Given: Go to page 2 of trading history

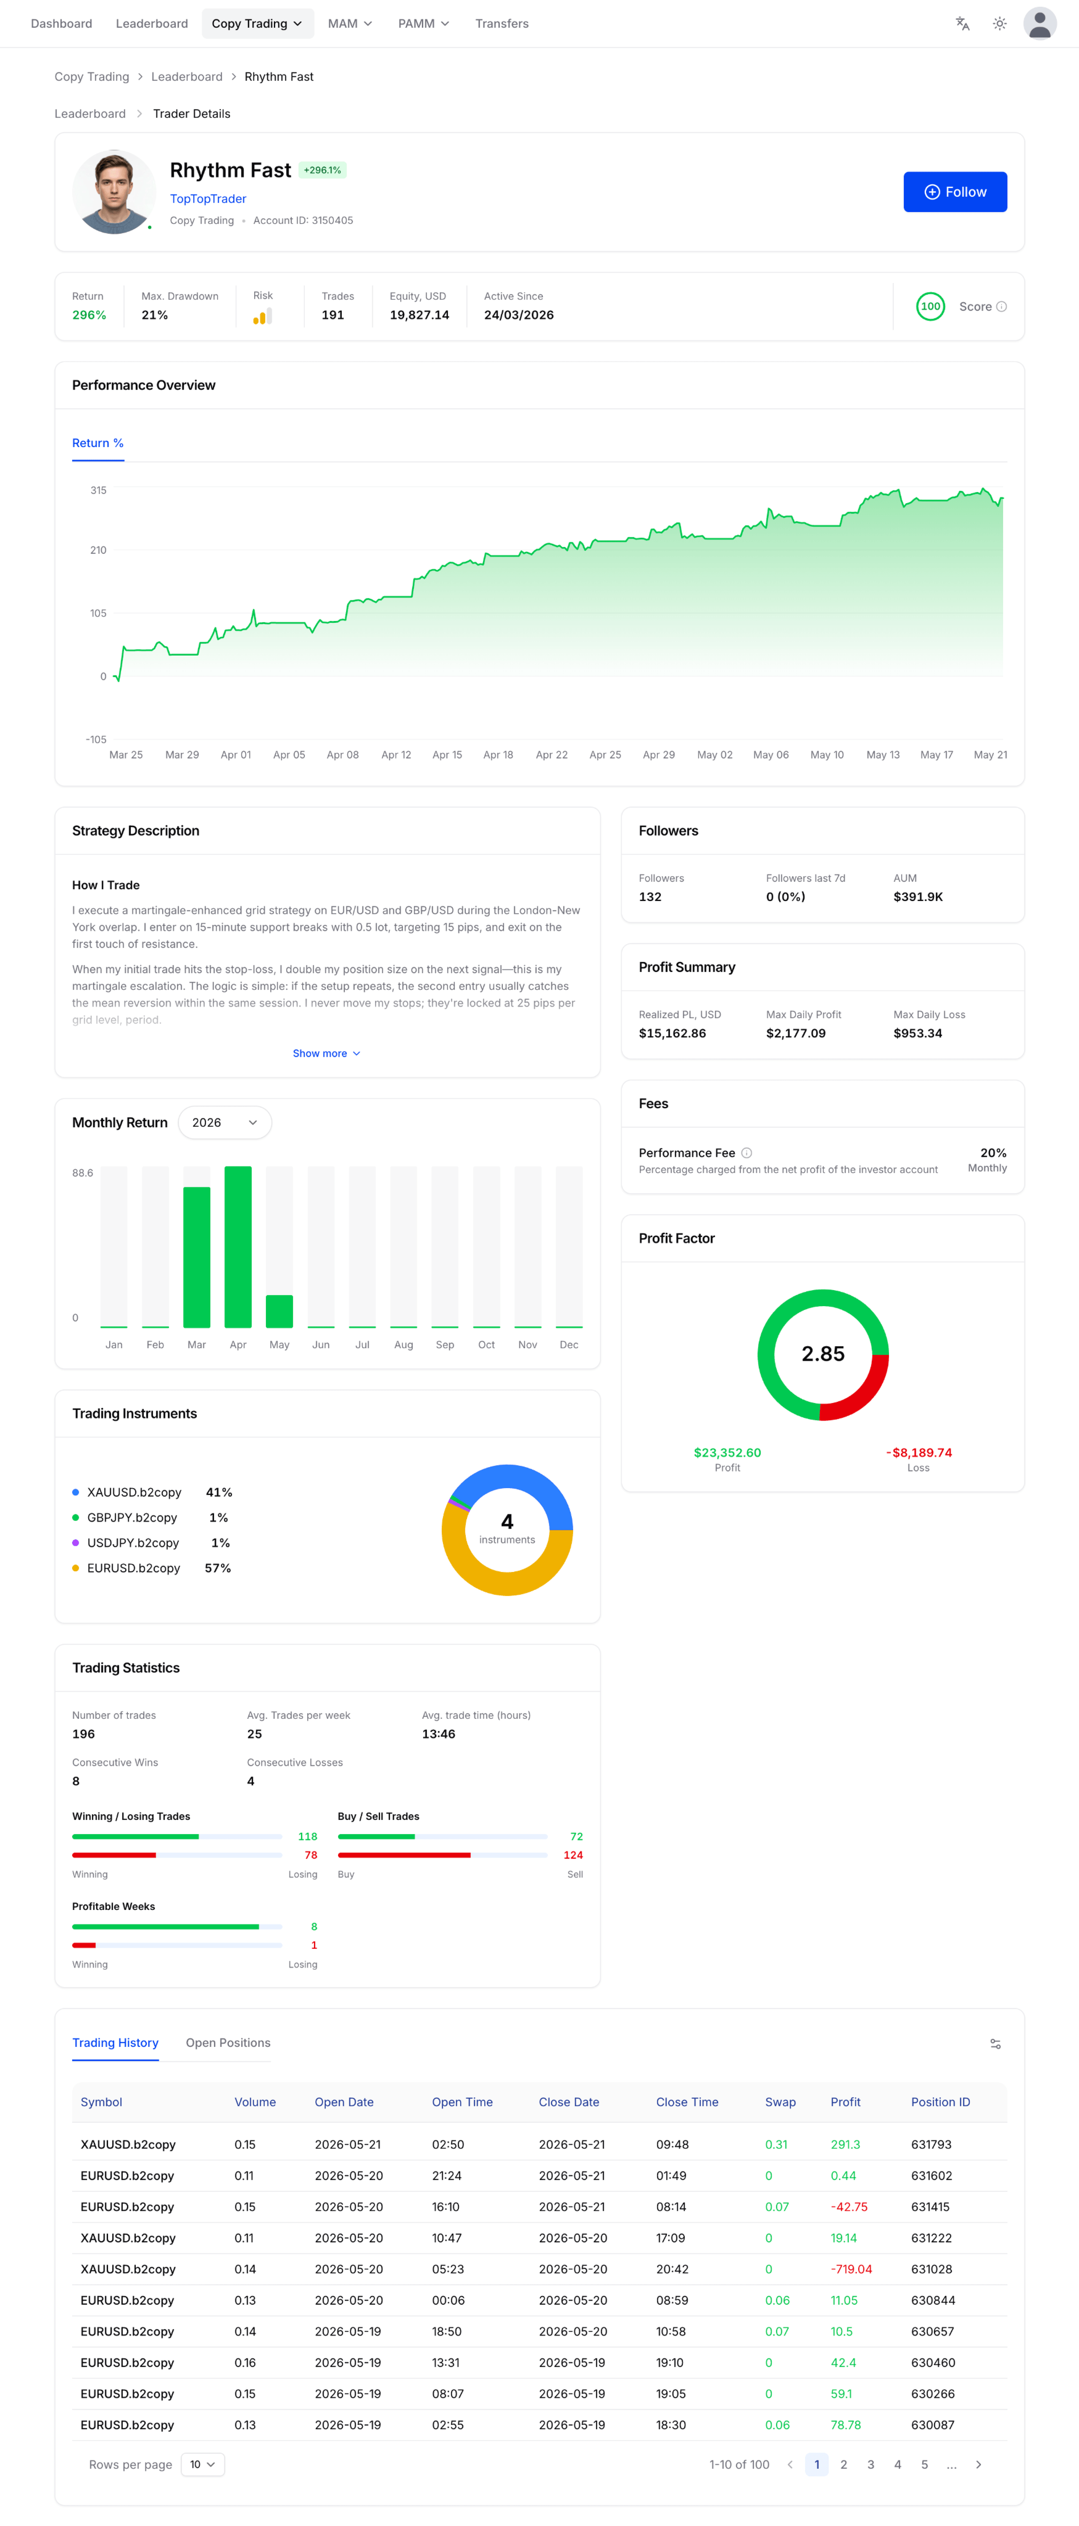Looking at the screenshot, I should tap(843, 2464).
